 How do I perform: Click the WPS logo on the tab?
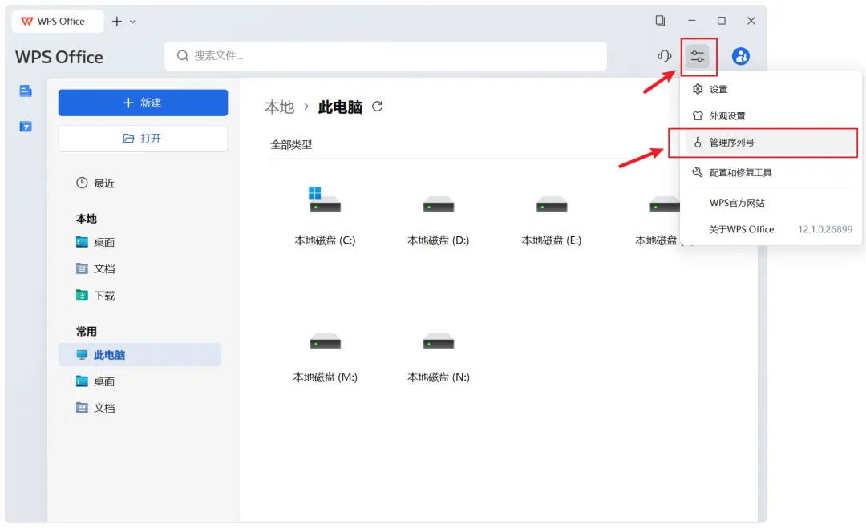click(27, 22)
